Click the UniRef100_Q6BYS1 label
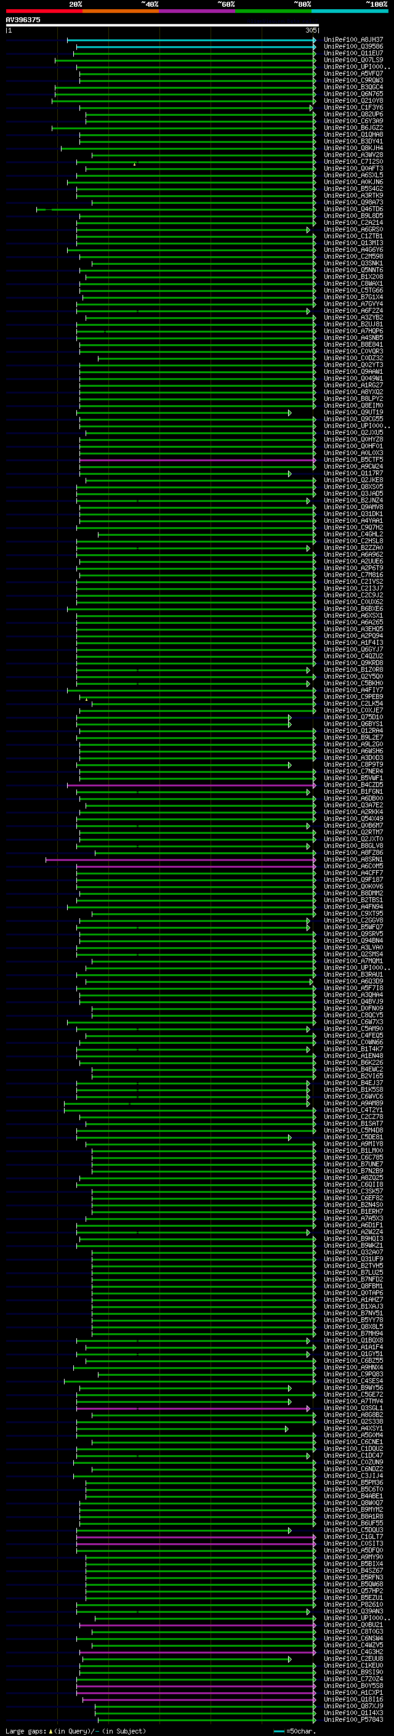The image size is (394, 1736). pyautogui.click(x=353, y=724)
